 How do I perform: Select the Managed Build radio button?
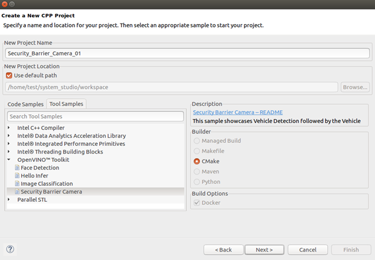[196, 141]
